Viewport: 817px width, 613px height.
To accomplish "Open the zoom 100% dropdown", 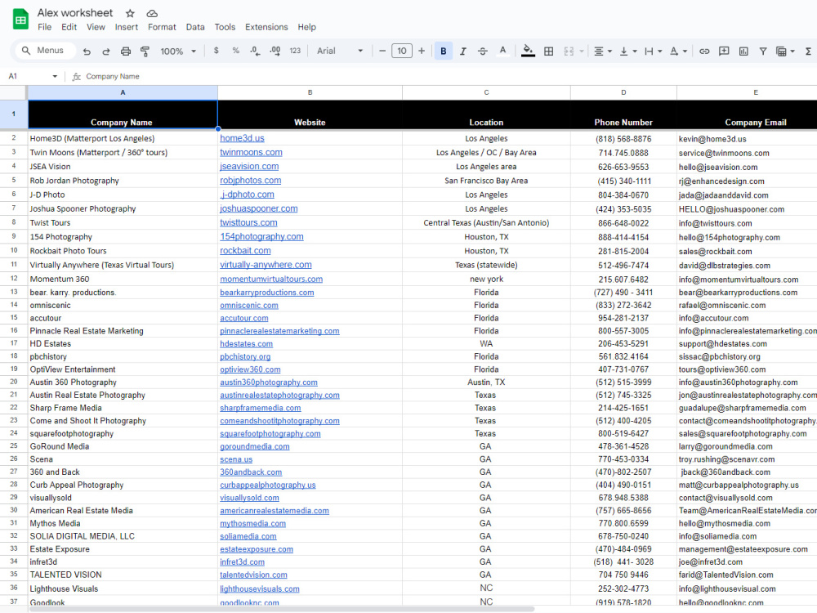I will coord(178,51).
